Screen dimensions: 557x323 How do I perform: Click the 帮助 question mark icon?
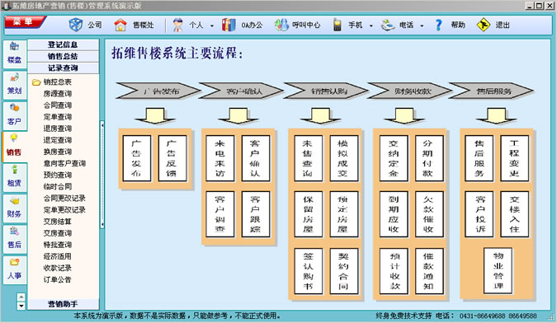[x=439, y=25]
